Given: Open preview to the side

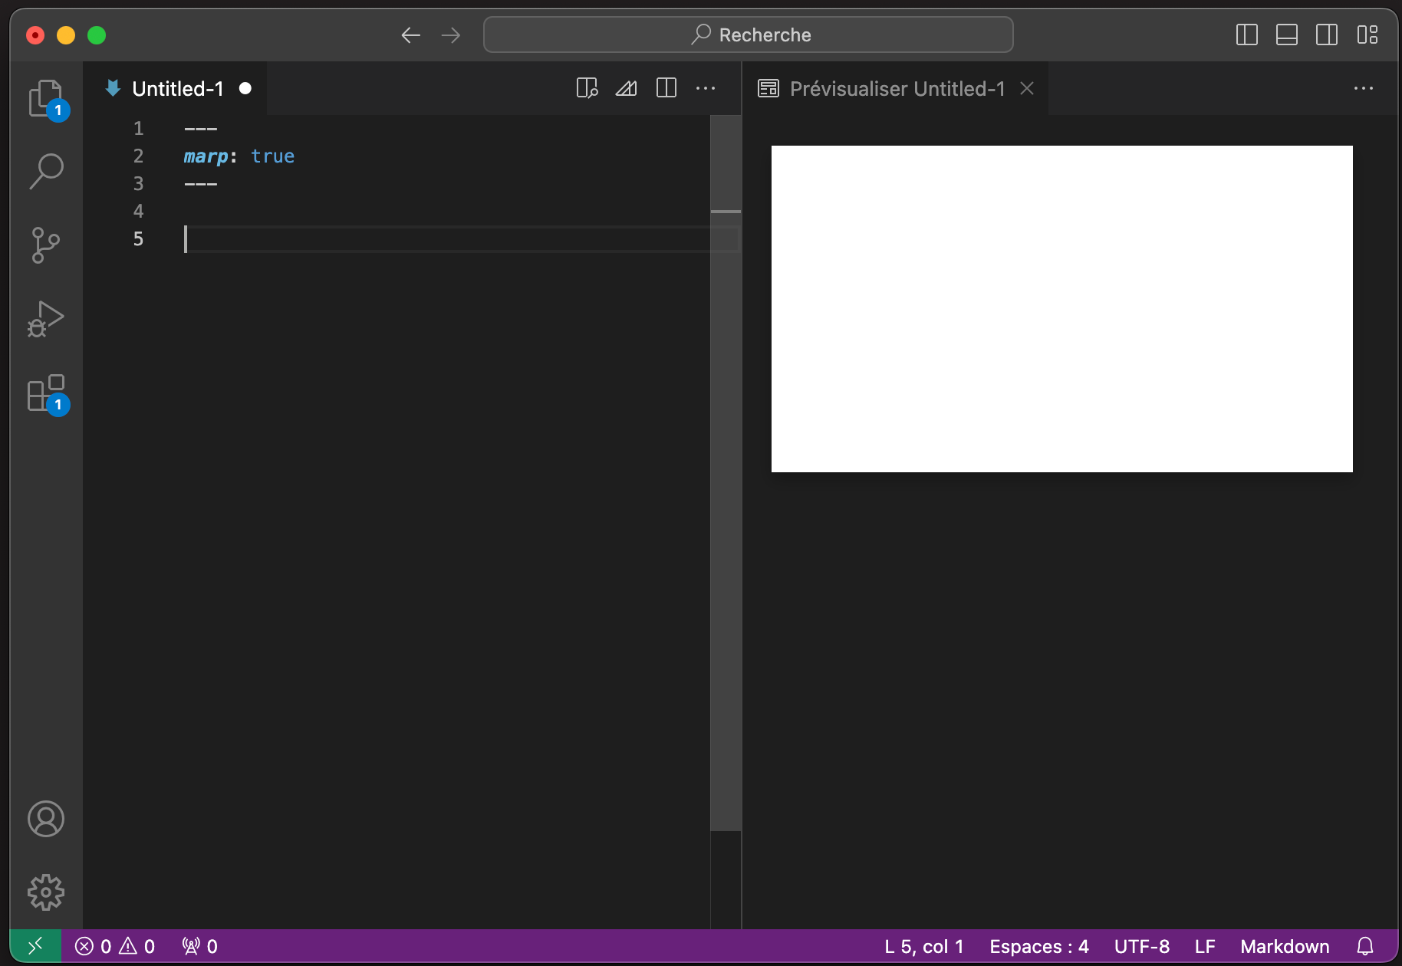Looking at the screenshot, I should [587, 89].
